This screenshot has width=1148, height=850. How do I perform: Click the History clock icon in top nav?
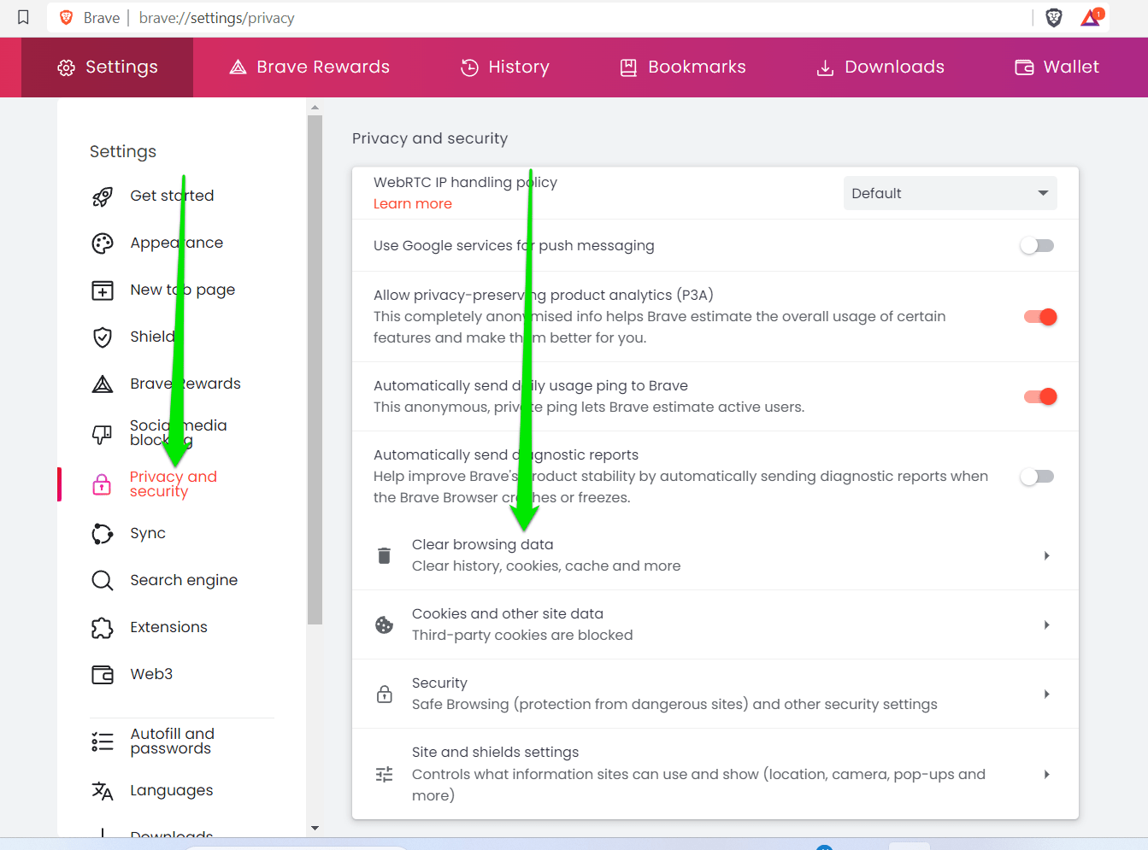(x=469, y=67)
